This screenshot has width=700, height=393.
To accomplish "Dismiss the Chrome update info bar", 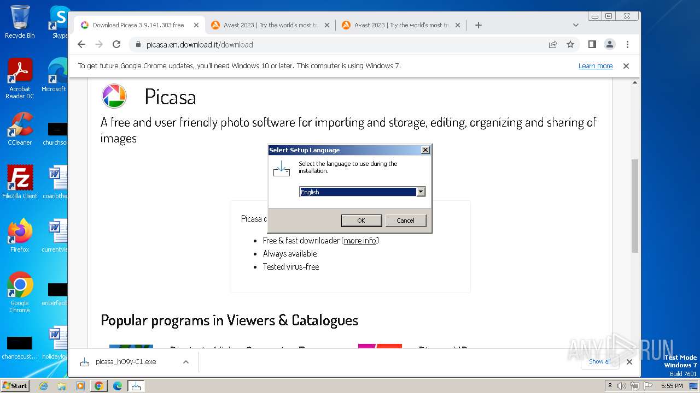I will (x=626, y=65).
